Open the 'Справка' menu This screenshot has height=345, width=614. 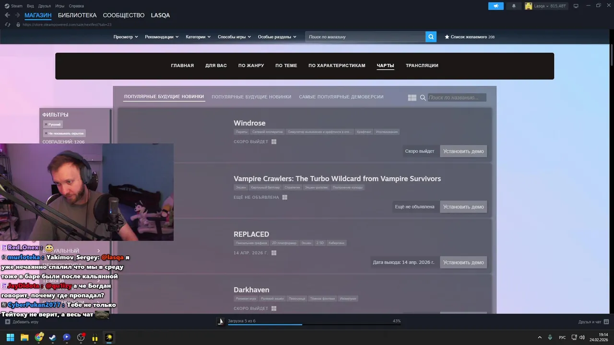click(76, 6)
